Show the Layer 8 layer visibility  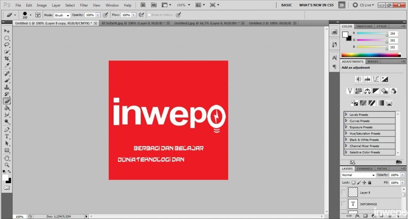344,192
